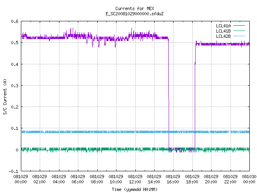Click the chart title "Currents for MEX"
The width and height of the screenshot is (257, 193).
pos(135,8)
